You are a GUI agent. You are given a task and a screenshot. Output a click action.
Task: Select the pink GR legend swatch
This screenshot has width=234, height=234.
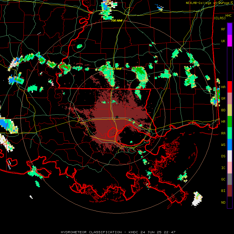230,99
